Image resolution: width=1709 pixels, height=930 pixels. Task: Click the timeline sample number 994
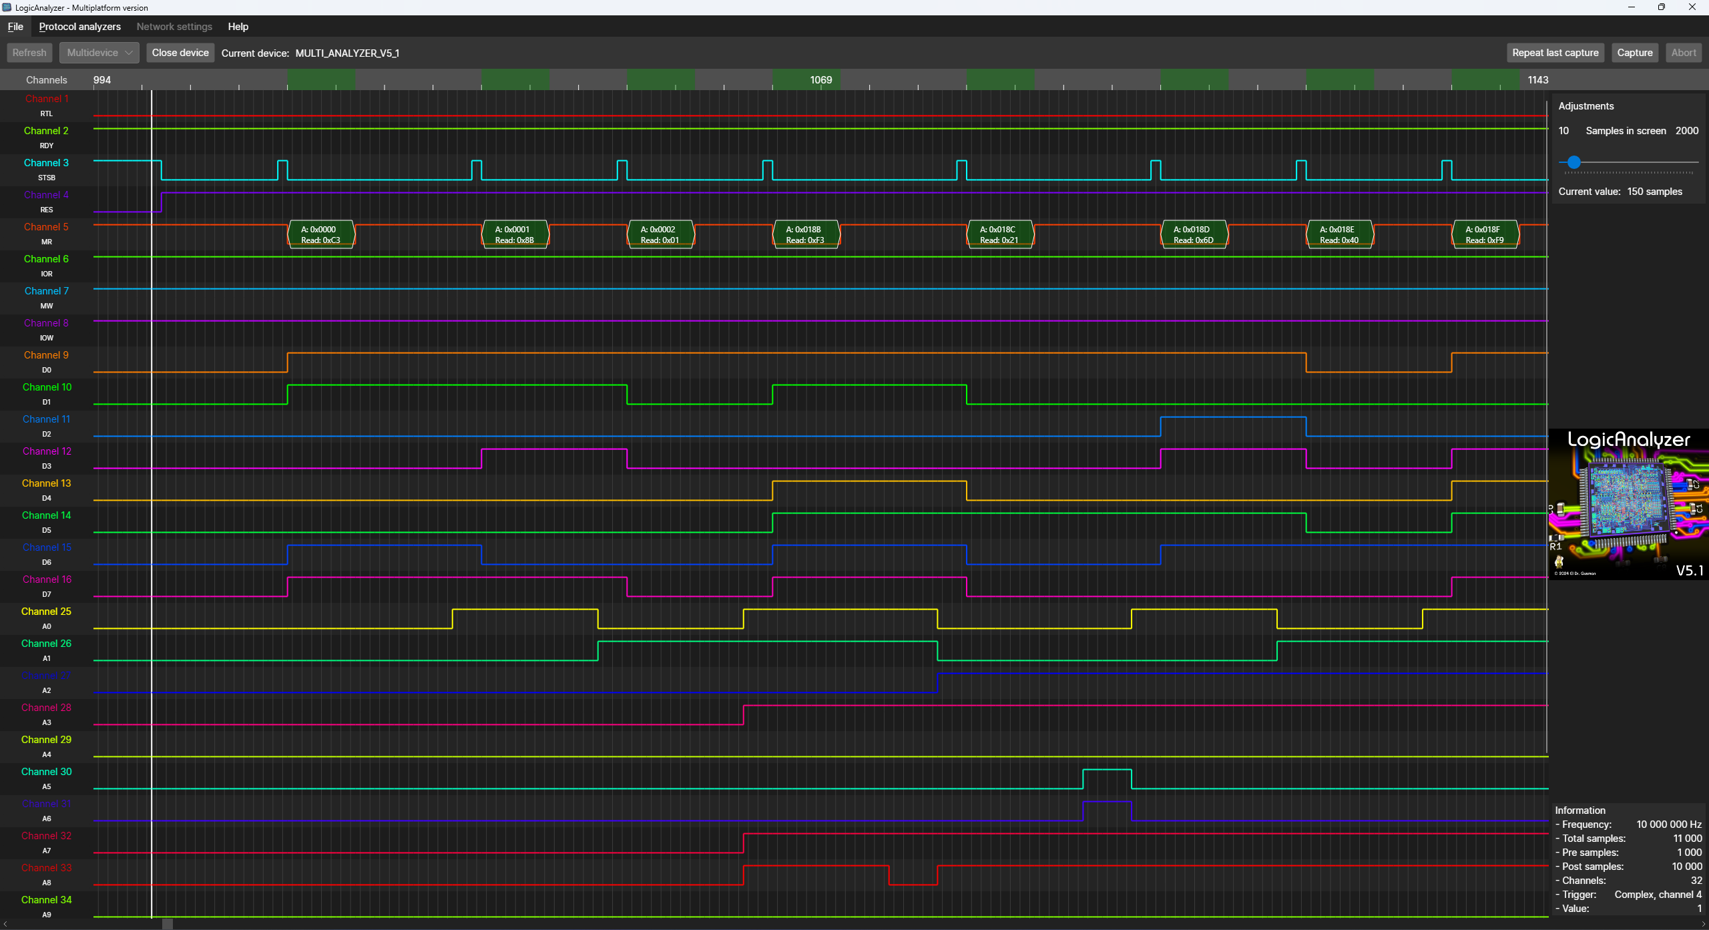[x=102, y=79]
